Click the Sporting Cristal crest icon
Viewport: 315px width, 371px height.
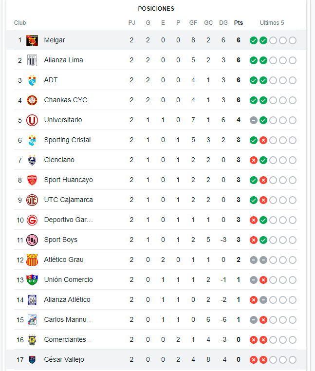coord(32,140)
